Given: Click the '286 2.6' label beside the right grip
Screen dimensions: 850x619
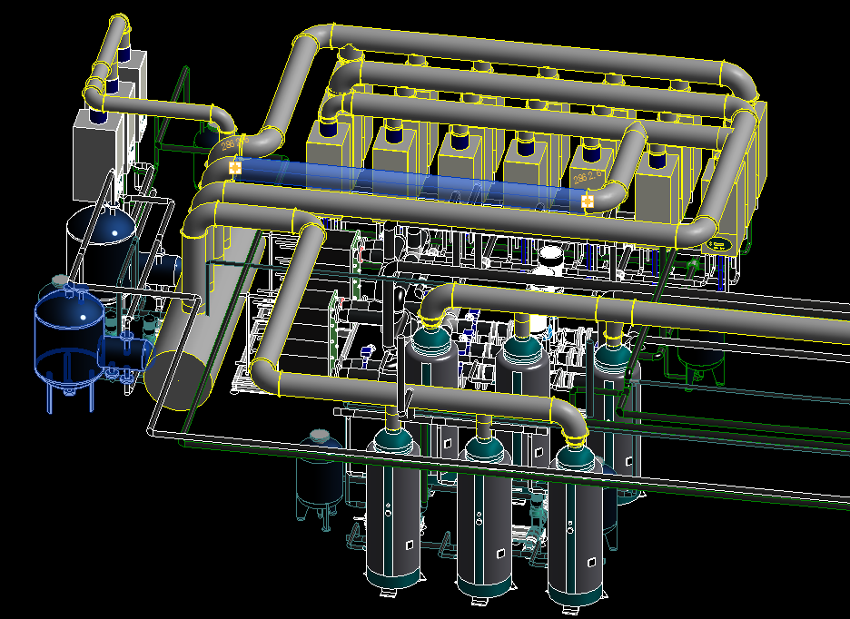Looking at the screenshot, I should click(x=588, y=177).
